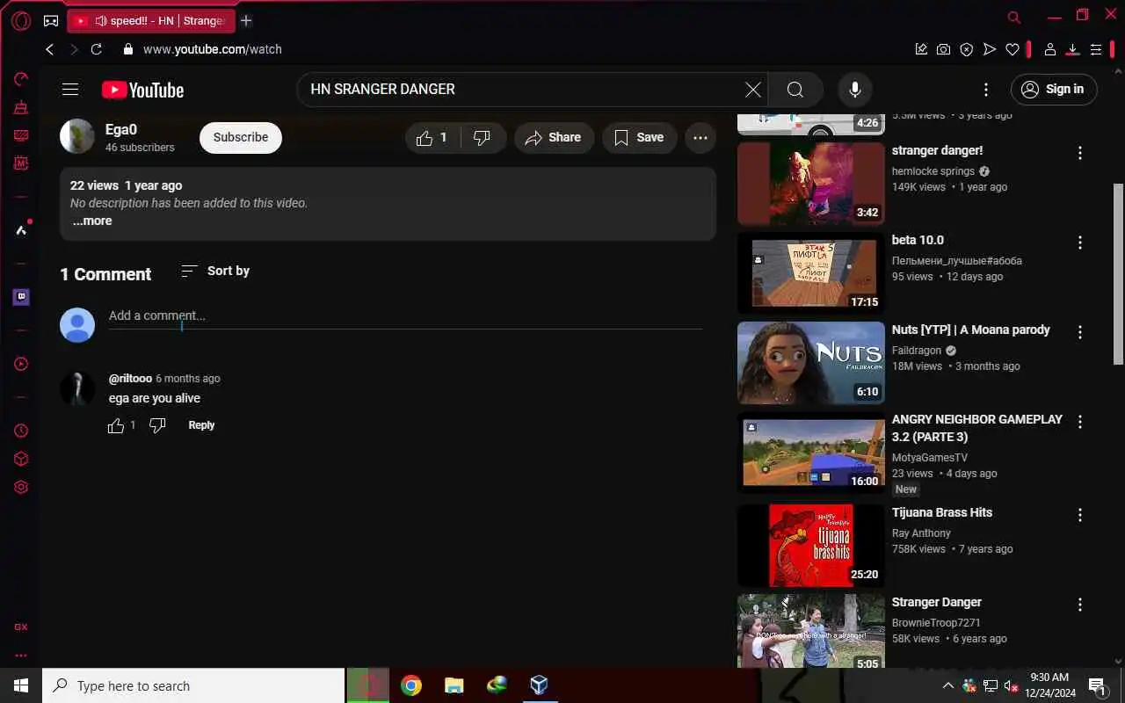Click the Add a comment field

pos(405,316)
